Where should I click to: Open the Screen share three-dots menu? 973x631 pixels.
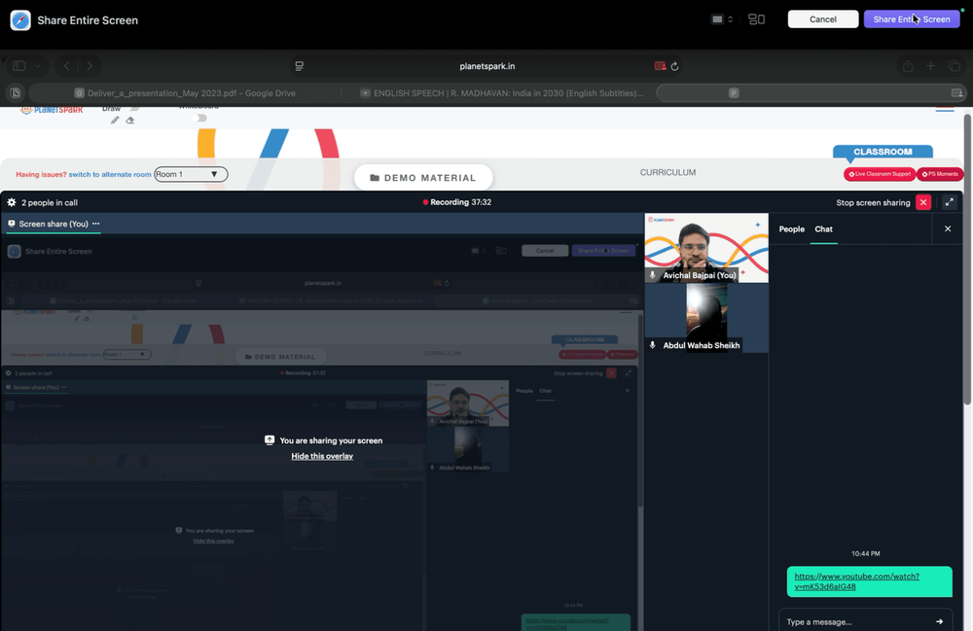[95, 224]
